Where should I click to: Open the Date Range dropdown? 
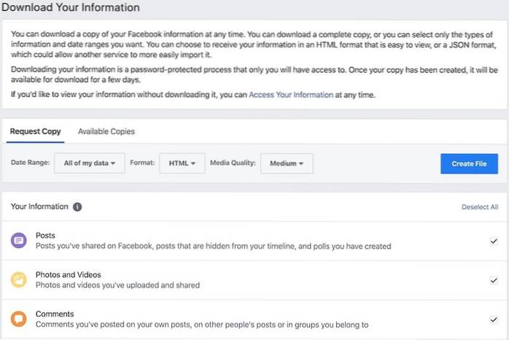pos(90,163)
